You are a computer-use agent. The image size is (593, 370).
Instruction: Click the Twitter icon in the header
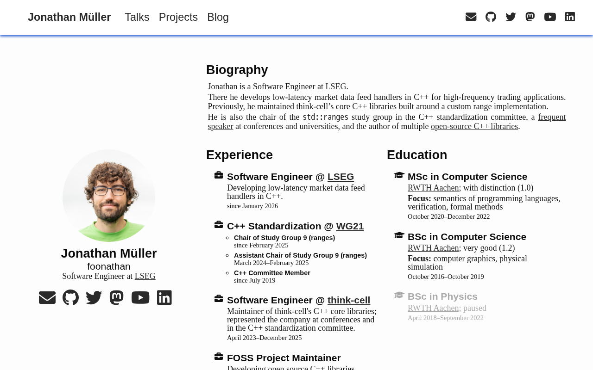tap(511, 17)
